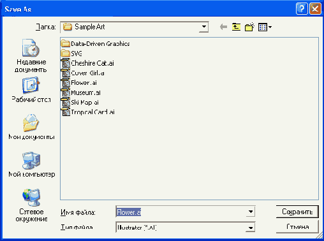The height and width of the screenshot is (241, 324).
Task: Select the Data-Driven Graphics folder
Action: click(95, 43)
